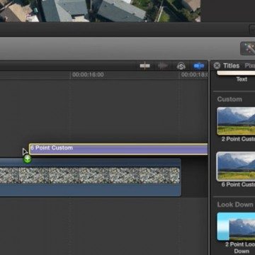Select the Titles tab label

tap(231, 66)
